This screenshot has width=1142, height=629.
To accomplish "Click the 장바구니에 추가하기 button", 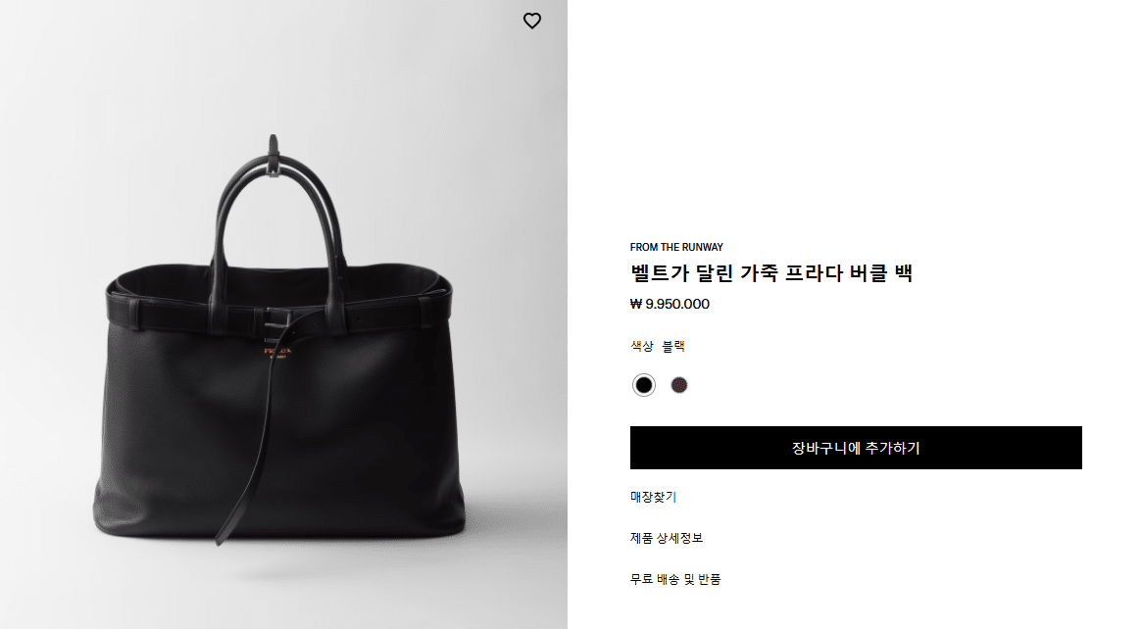I will coord(856,448).
